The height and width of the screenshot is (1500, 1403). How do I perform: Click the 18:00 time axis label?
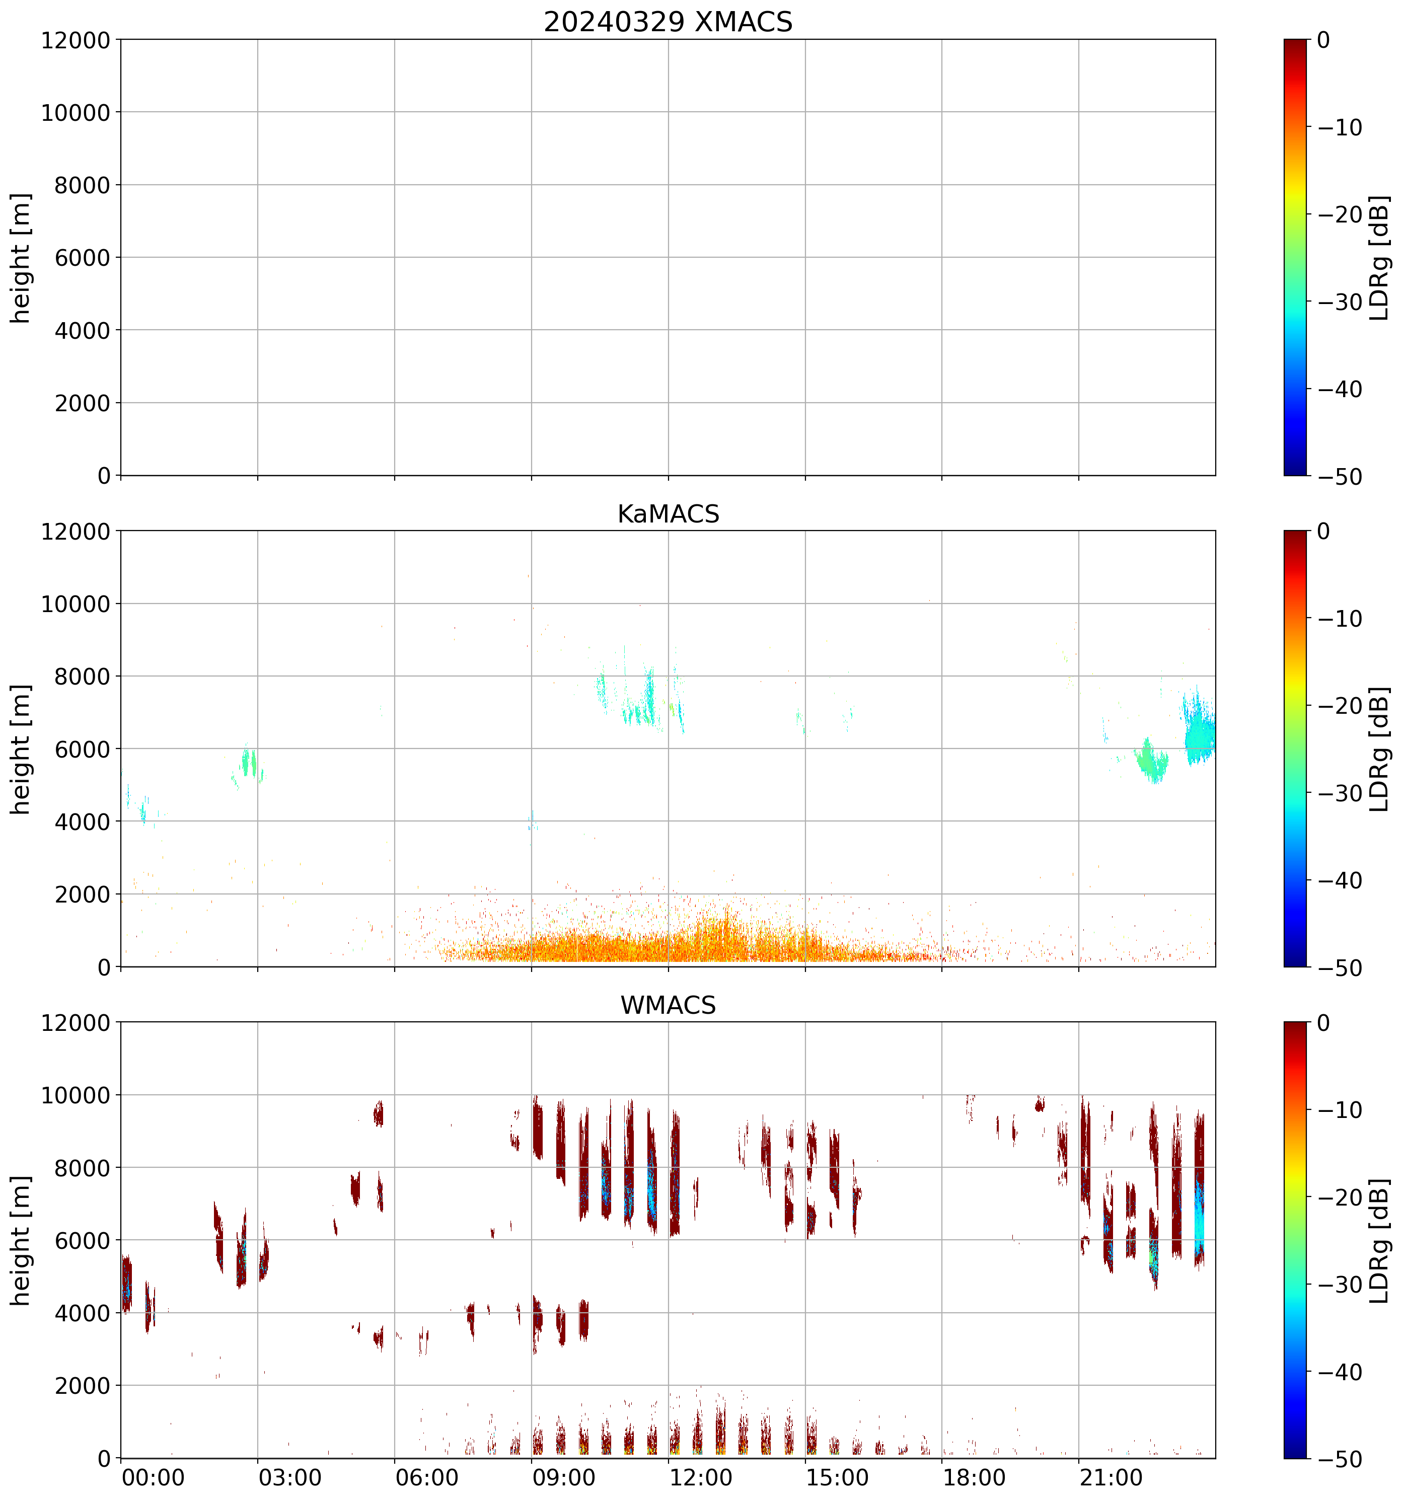coord(974,1477)
